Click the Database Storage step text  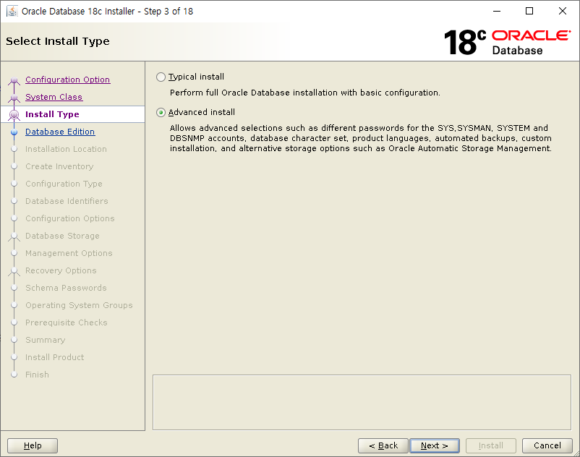(x=62, y=236)
